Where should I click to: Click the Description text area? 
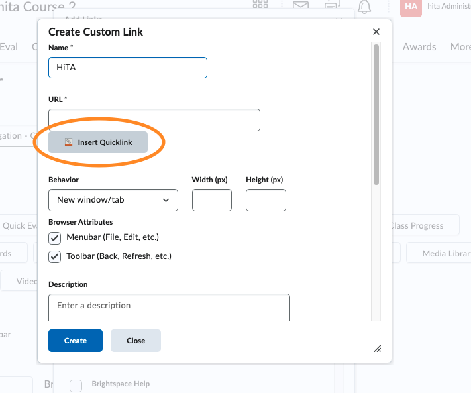(x=169, y=308)
